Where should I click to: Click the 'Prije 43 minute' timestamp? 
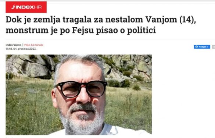34,45
